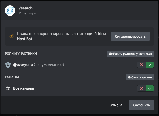The image size is (159, 116).
Task: Click the Ищет игру command description
Action: [x=27, y=13]
